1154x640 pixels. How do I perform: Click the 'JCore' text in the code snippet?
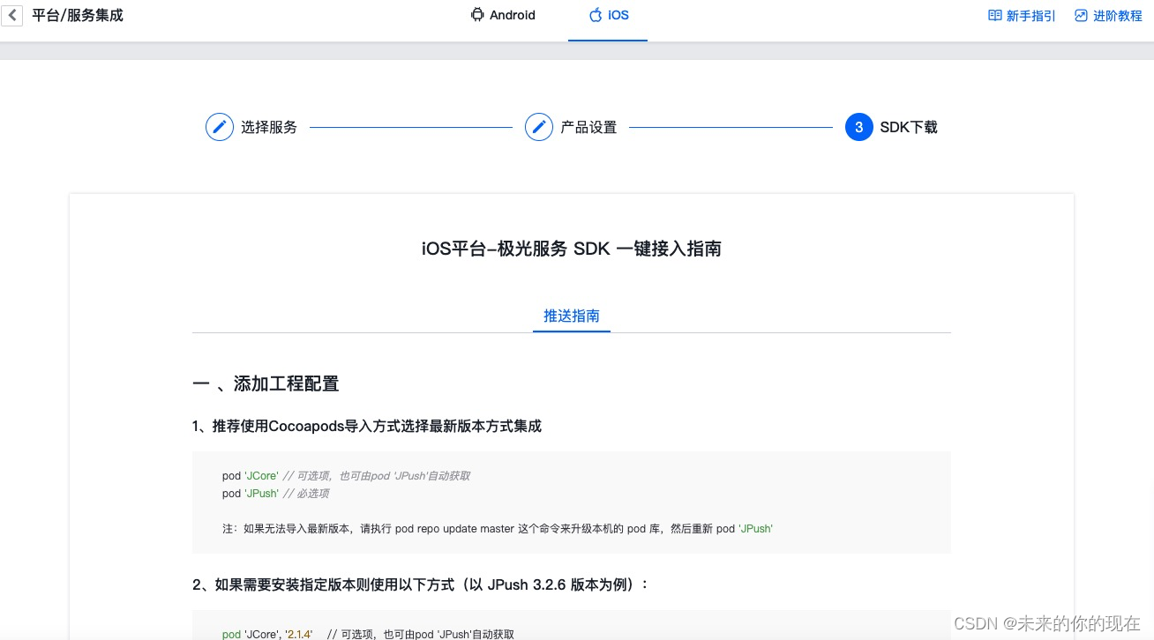pos(261,475)
